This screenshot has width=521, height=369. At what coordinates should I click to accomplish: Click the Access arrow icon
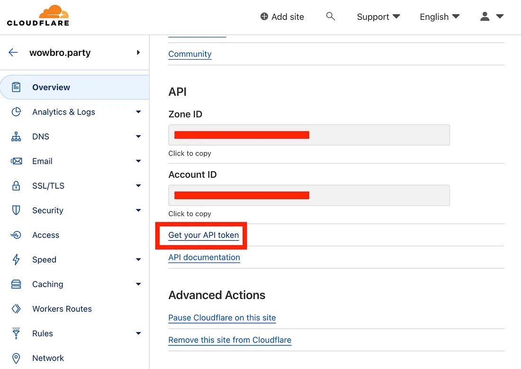click(16, 235)
